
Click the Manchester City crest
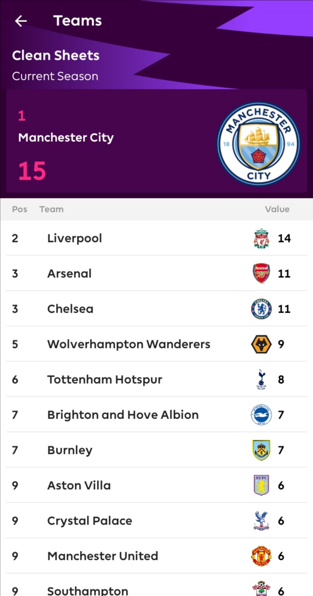[259, 143]
